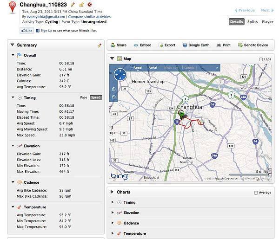Click the 6.51 mi Distance value

(66, 69)
